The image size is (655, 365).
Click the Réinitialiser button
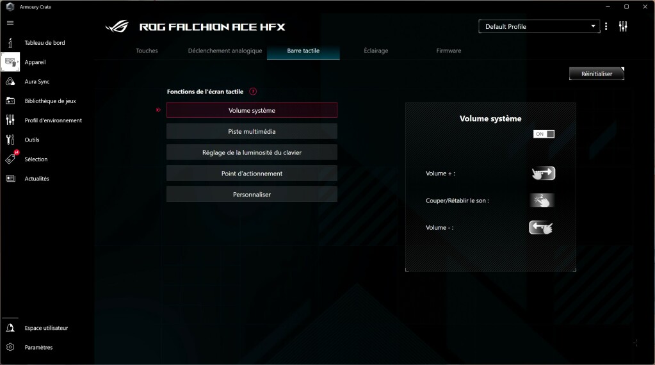point(597,74)
